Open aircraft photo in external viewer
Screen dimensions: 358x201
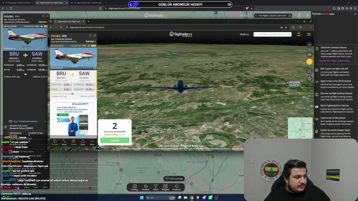tap(95, 68)
